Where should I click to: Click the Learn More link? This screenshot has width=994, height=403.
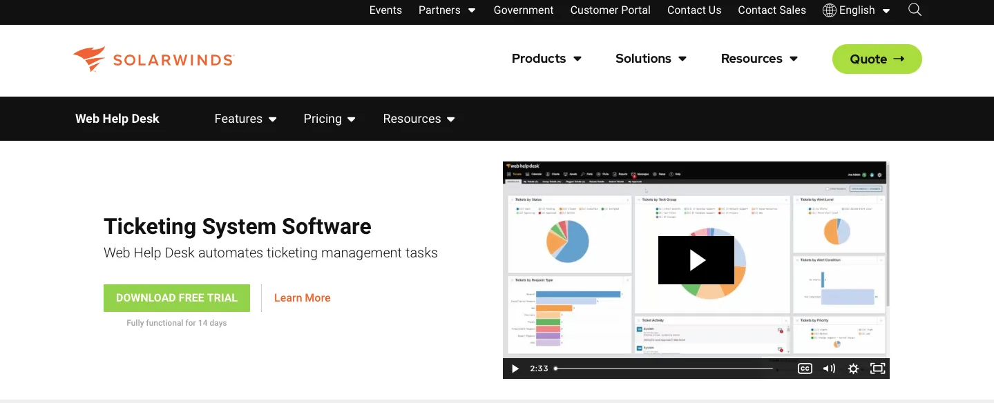tap(302, 298)
